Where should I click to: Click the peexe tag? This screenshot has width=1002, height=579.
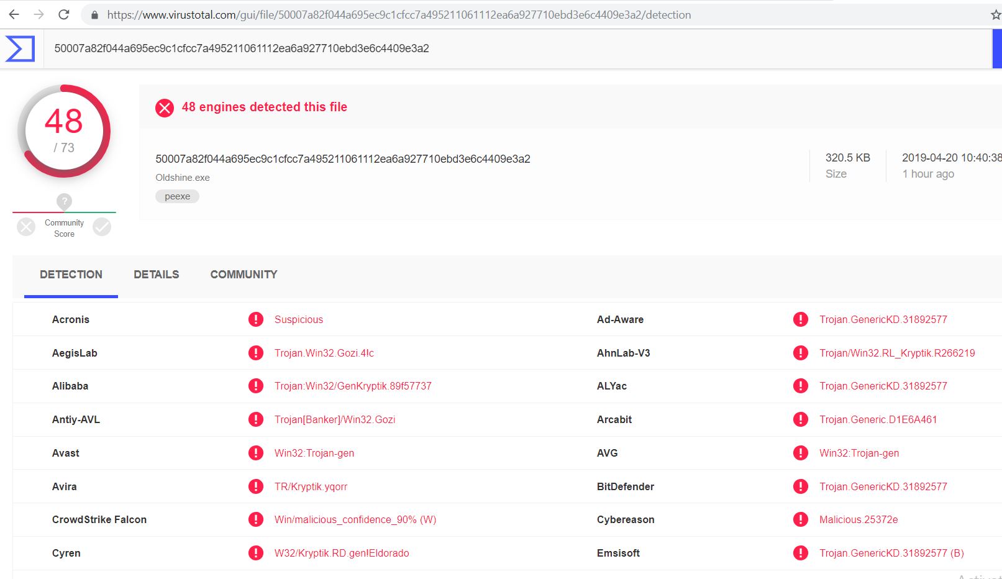[178, 196]
